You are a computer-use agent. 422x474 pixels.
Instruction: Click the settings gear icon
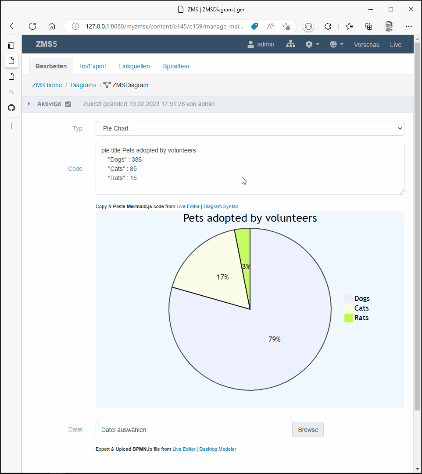click(x=309, y=44)
